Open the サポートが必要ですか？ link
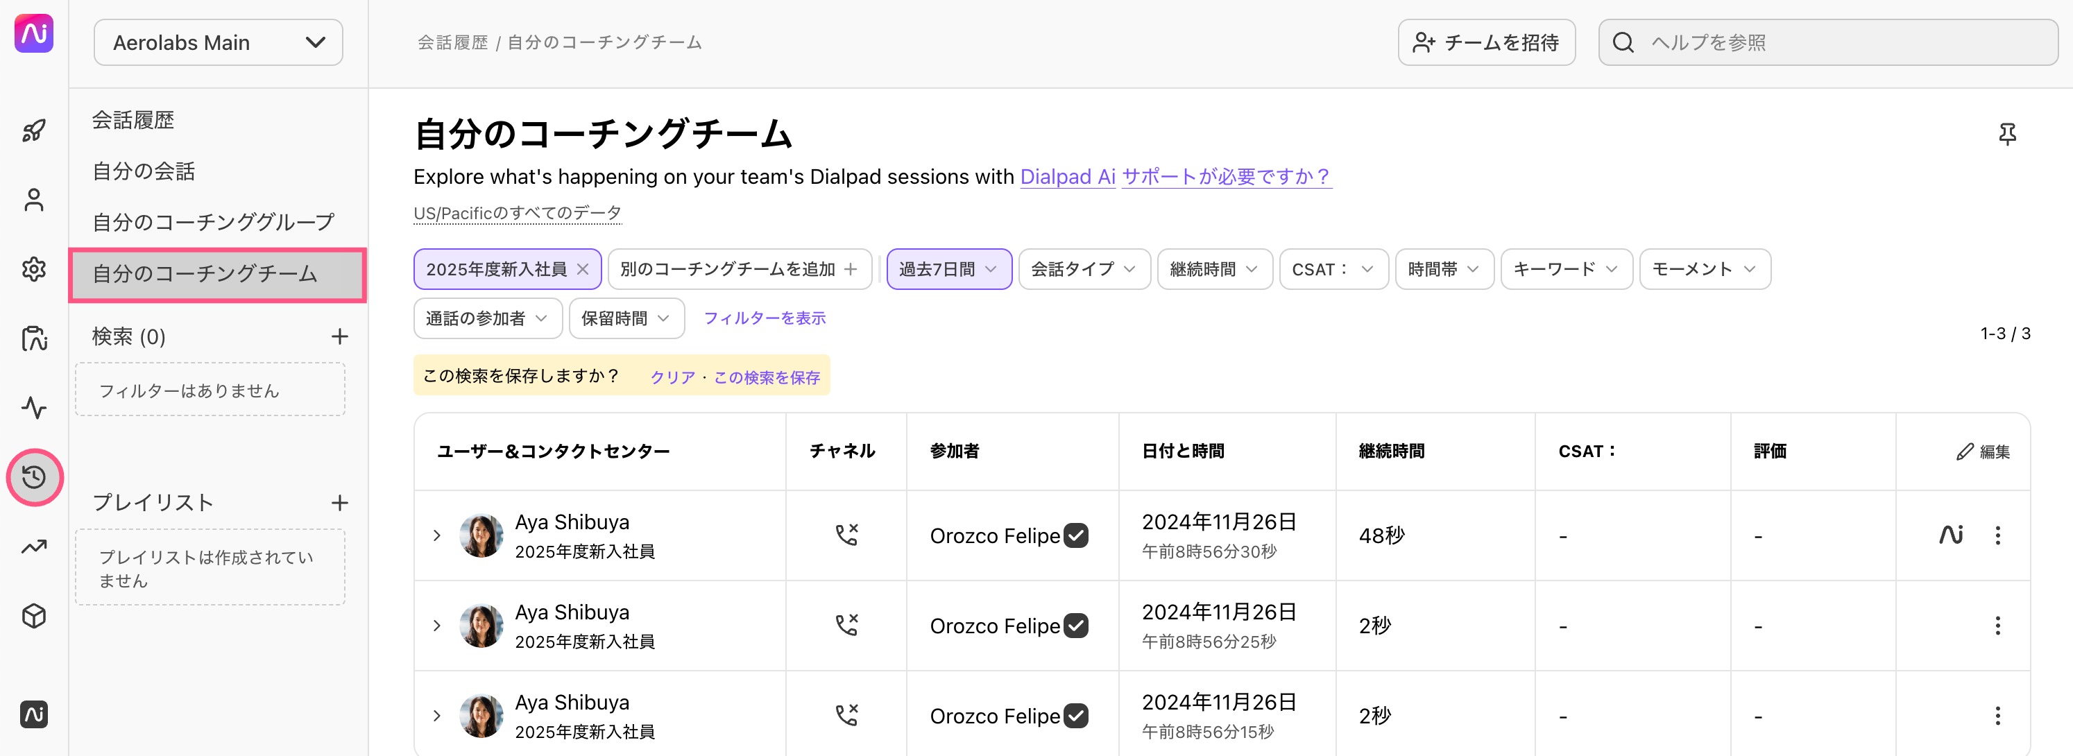Viewport: 2073px width, 756px height. (1227, 177)
